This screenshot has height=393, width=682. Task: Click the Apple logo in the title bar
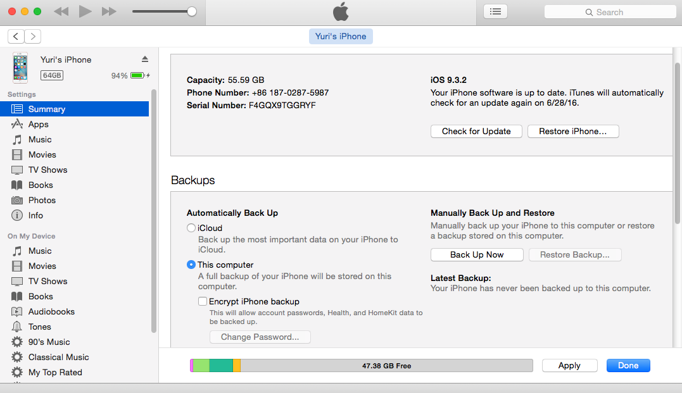click(341, 12)
